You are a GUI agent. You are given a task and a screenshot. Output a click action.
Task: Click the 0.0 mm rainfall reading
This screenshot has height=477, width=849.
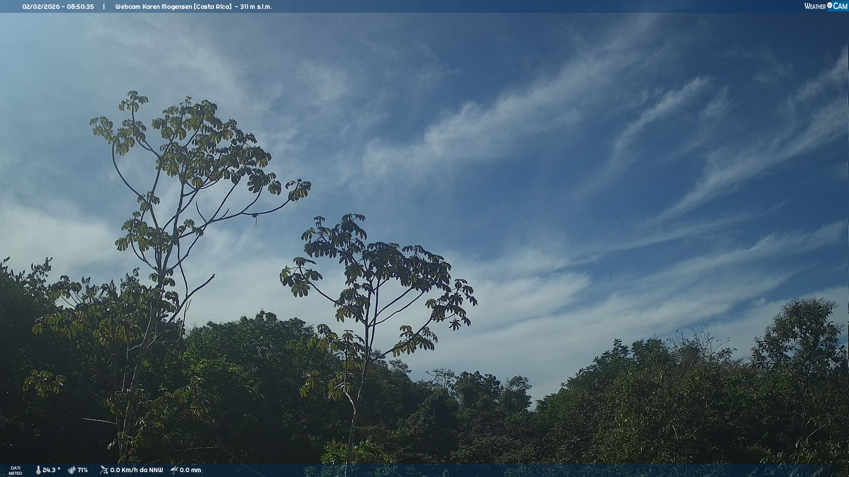click(x=190, y=470)
